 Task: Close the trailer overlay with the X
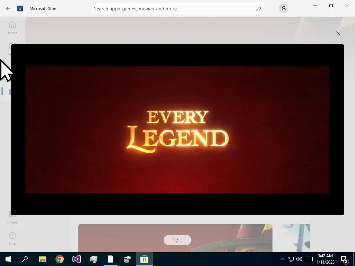point(338,33)
